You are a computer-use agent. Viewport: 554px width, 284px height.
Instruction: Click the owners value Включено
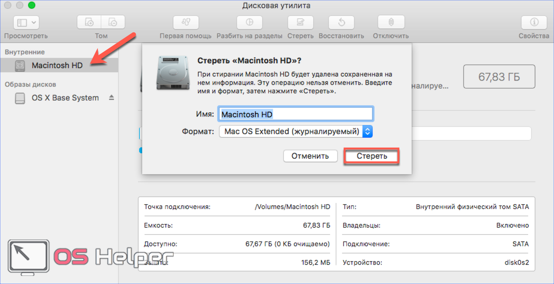tap(513, 226)
